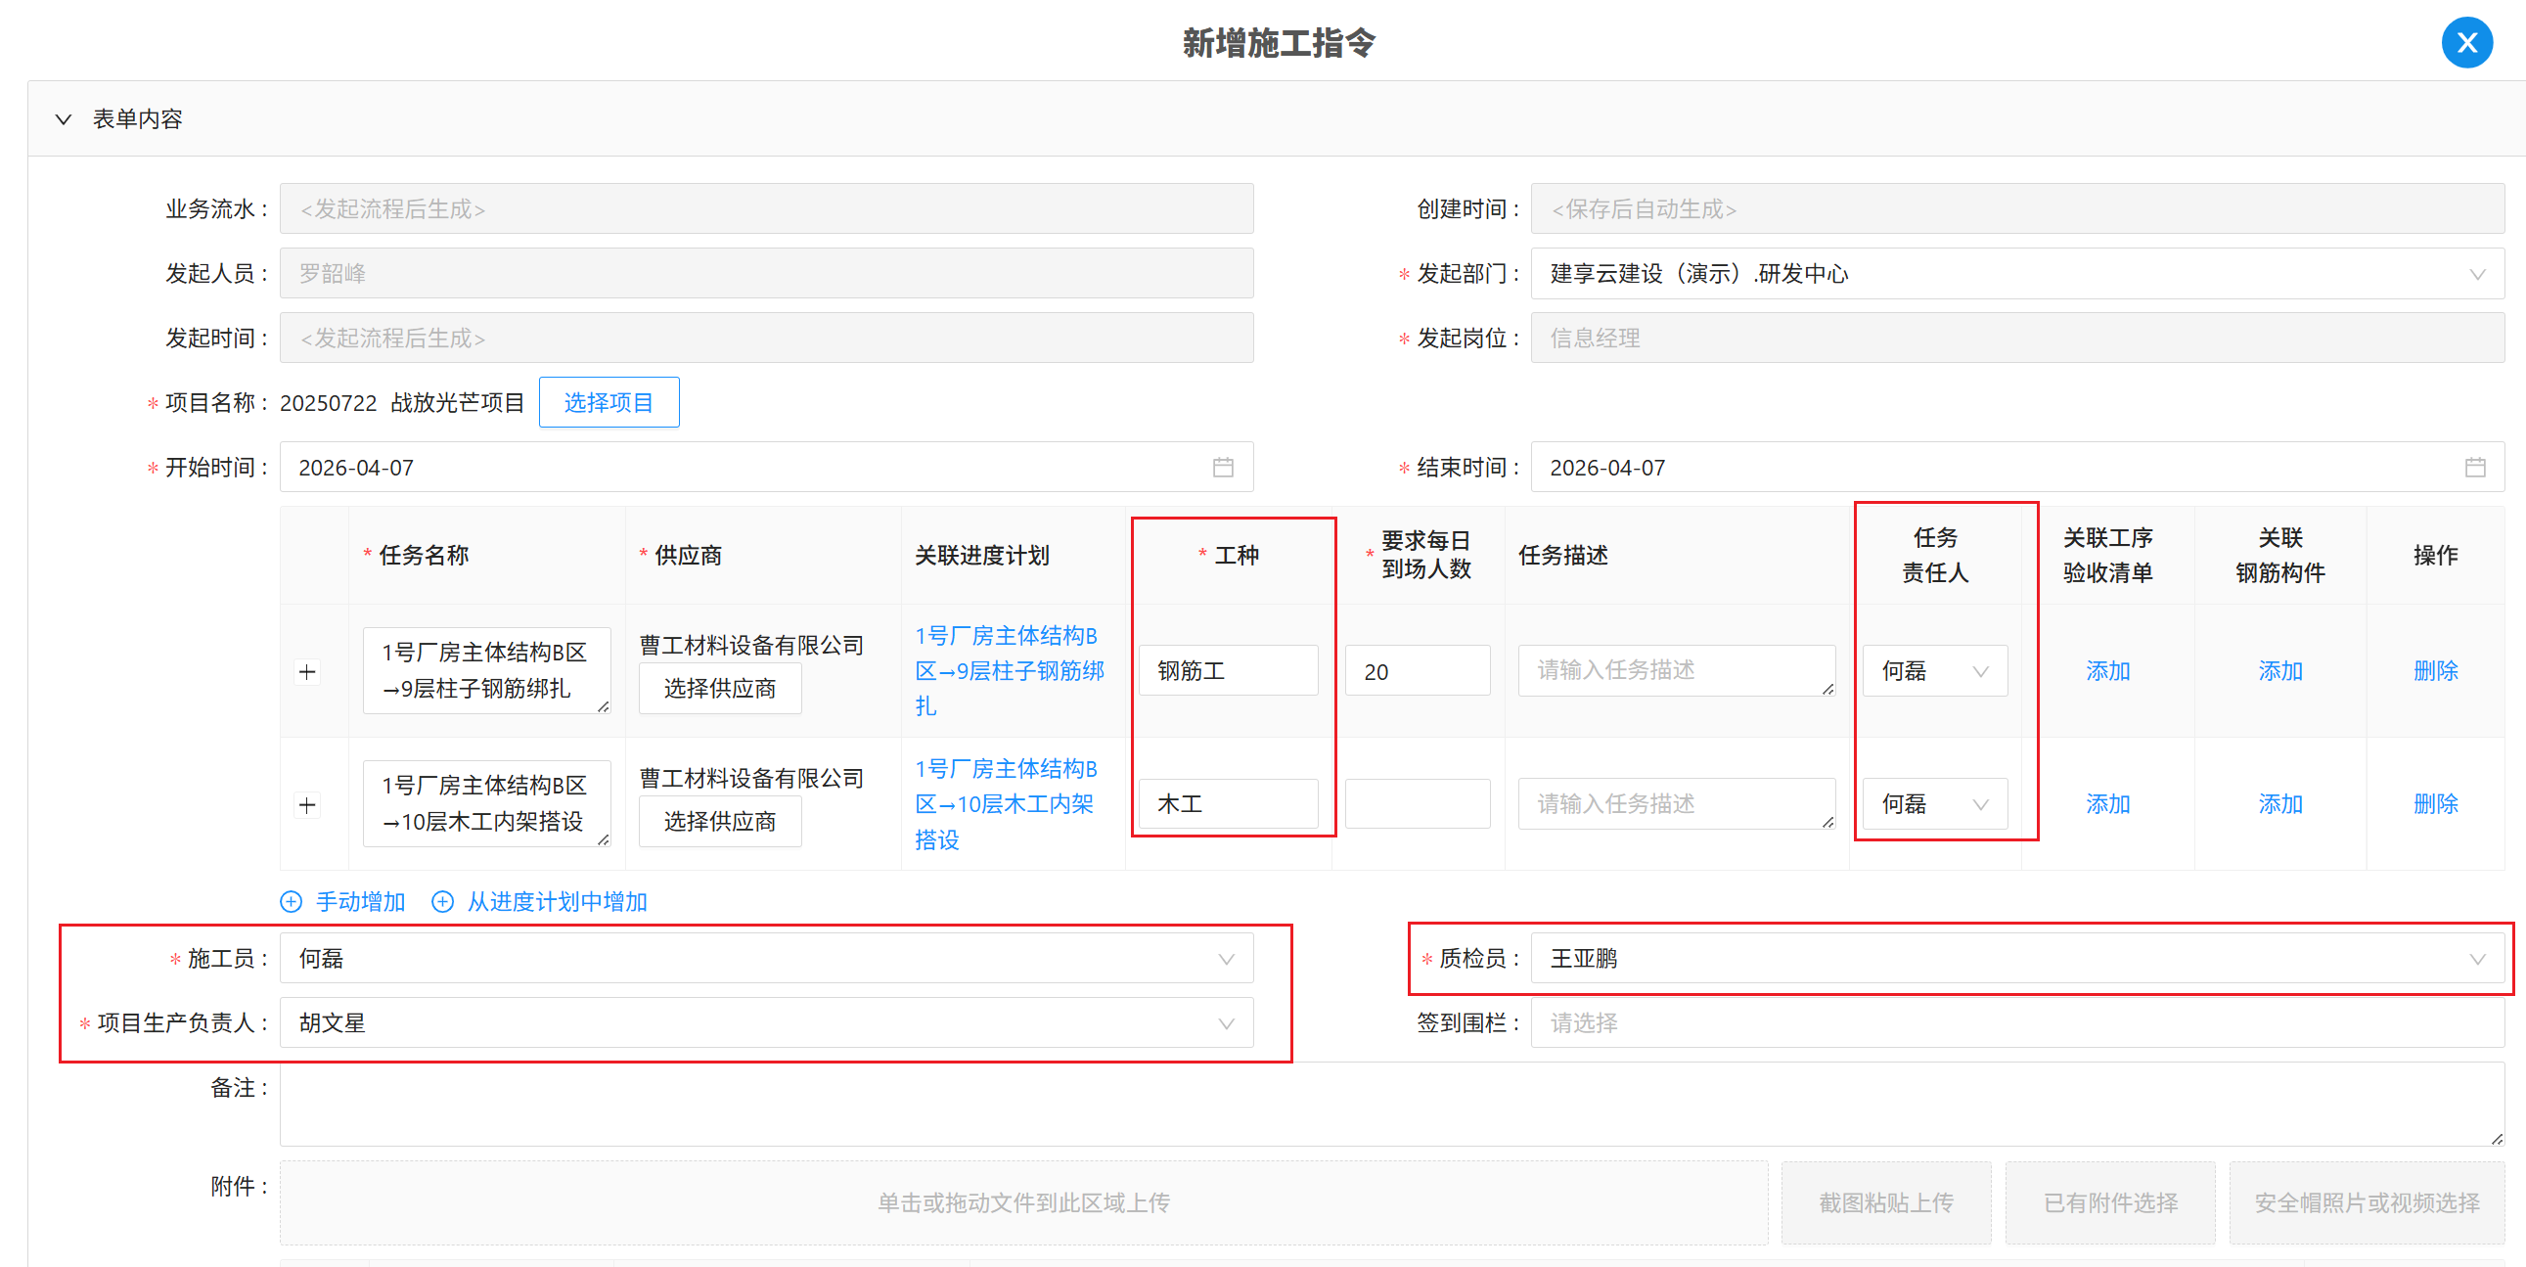The height and width of the screenshot is (1267, 2526).
Task: Click 选择项目 button
Action: (608, 402)
